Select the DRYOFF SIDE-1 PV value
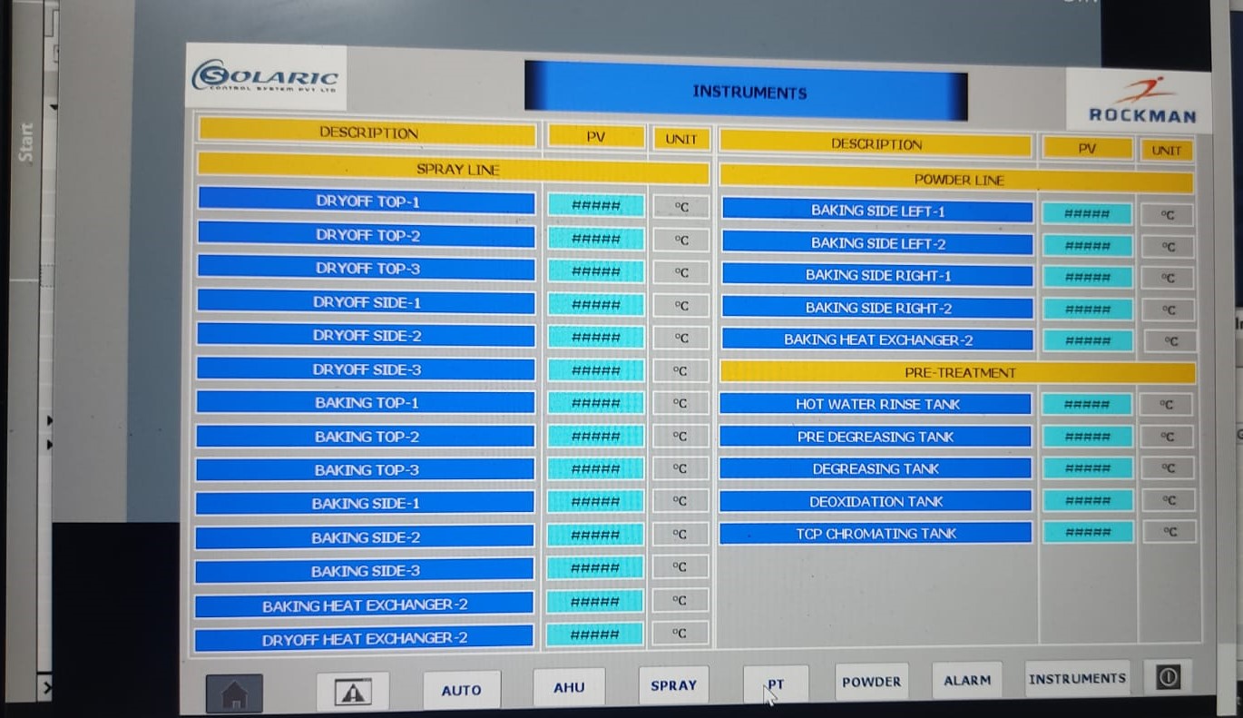Viewport: 1243px width, 718px height. click(x=596, y=305)
